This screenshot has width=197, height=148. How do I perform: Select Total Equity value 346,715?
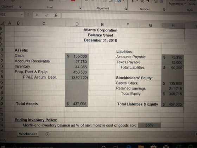tap(172, 94)
